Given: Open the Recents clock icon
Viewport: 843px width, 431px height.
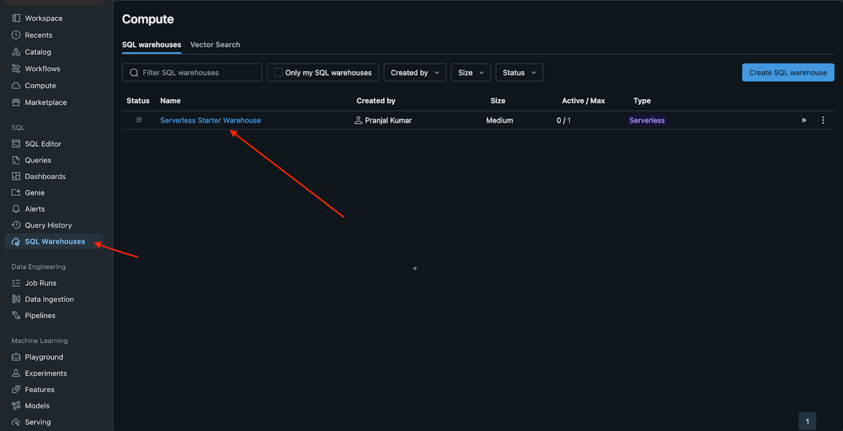Looking at the screenshot, I should point(16,35).
